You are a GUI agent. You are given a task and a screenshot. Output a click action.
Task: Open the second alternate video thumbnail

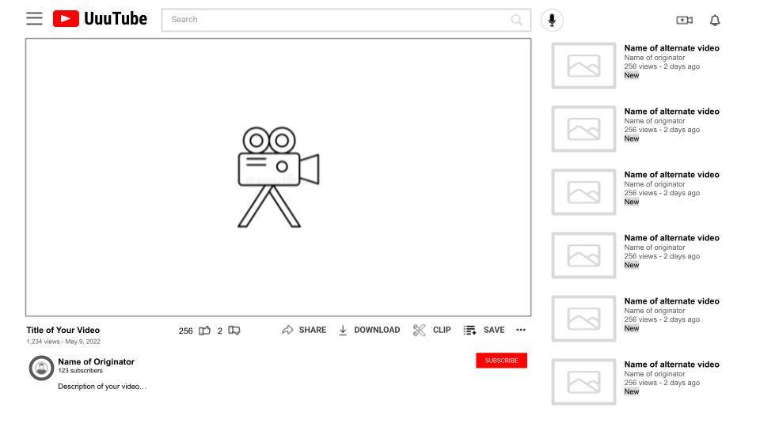(x=583, y=129)
